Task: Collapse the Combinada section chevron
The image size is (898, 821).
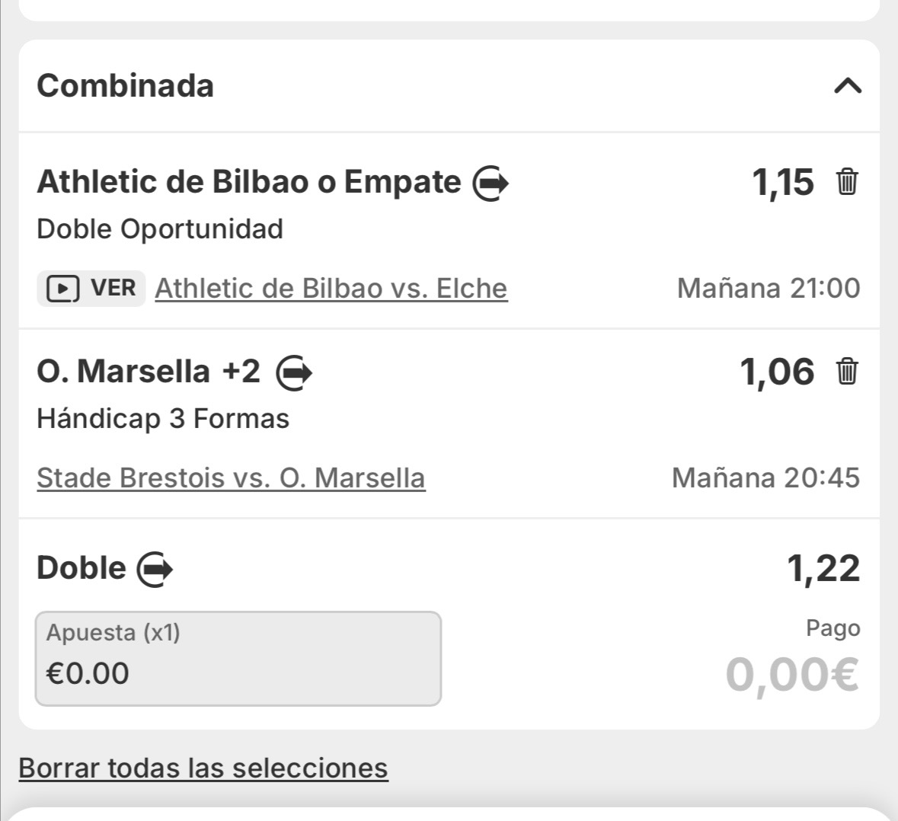Action: pyautogui.click(x=847, y=85)
